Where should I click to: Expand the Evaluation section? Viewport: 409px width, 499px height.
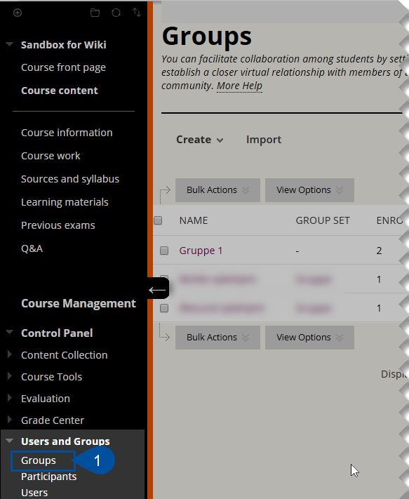[10, 398]
